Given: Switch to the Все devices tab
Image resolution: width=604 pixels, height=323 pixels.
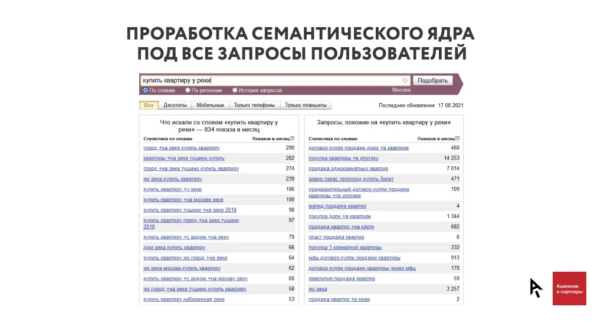Looking at the screenshot, I should 149,106.
